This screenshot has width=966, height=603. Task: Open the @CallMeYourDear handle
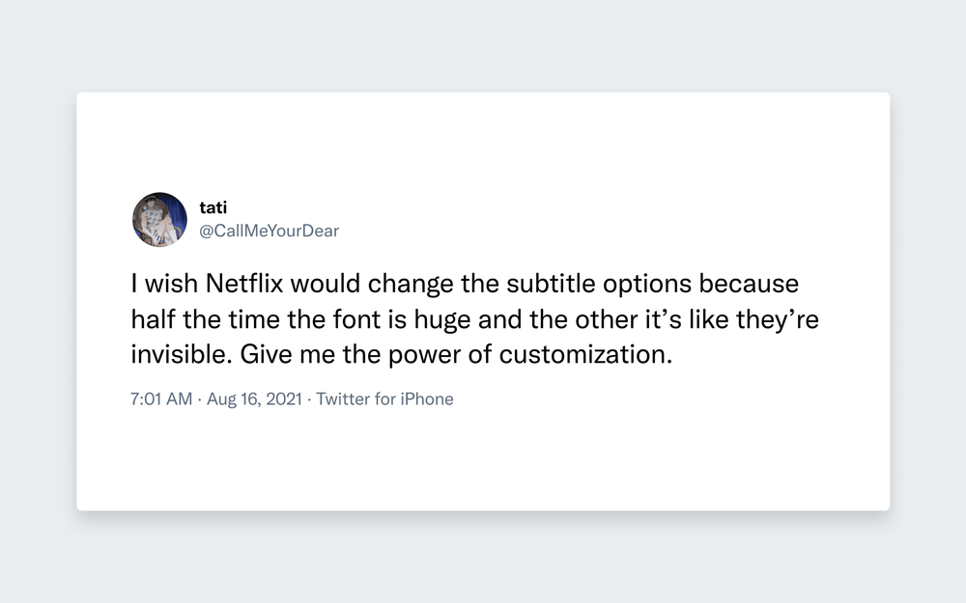coord(269,231)
